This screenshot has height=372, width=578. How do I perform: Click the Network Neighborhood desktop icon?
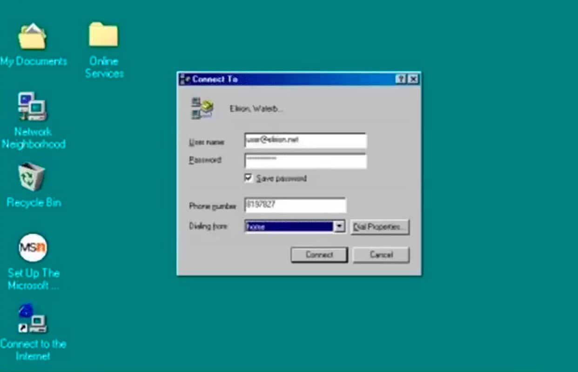pos(32,106)
